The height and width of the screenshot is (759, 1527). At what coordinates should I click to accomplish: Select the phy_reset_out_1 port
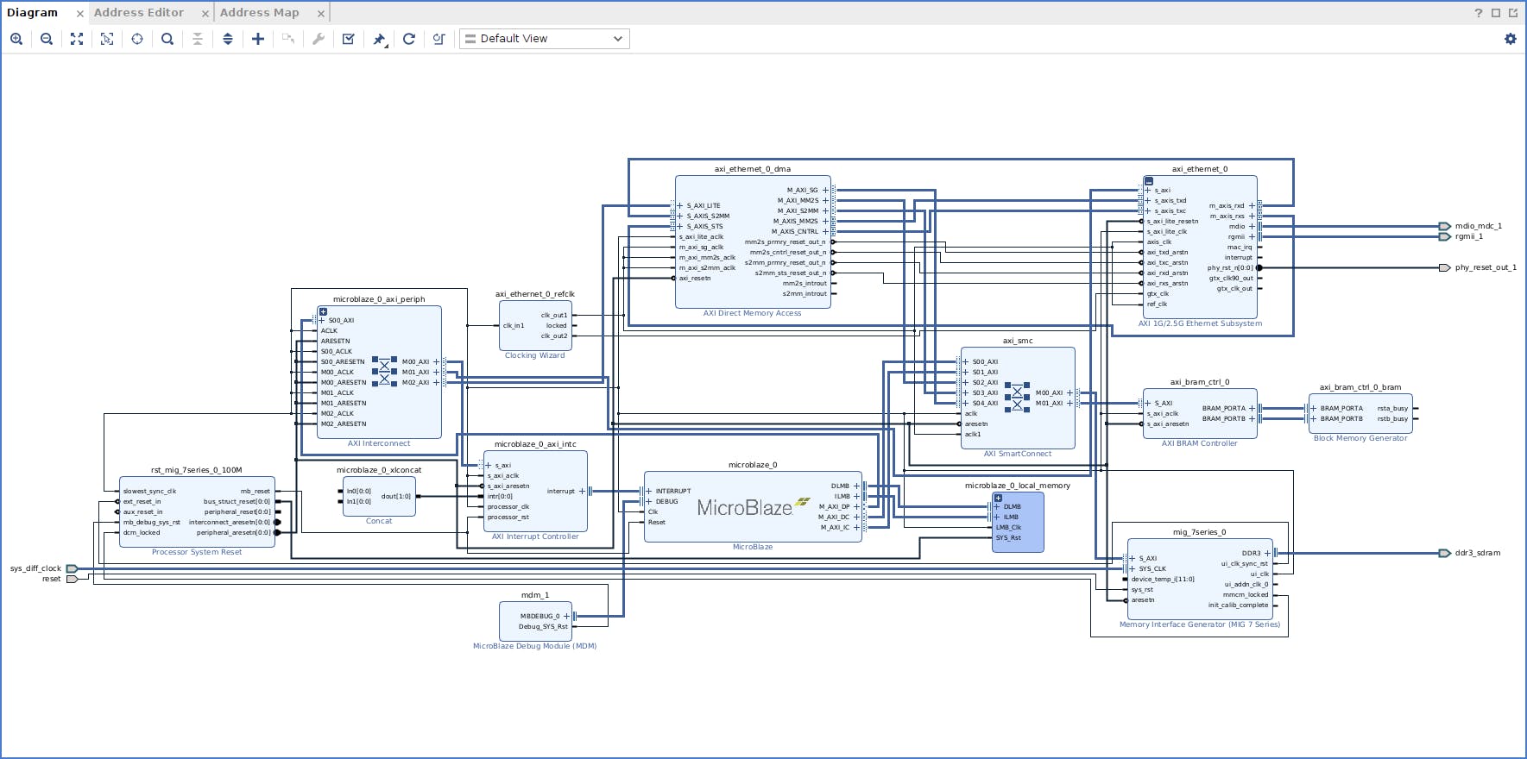[x=1444, y=268]
